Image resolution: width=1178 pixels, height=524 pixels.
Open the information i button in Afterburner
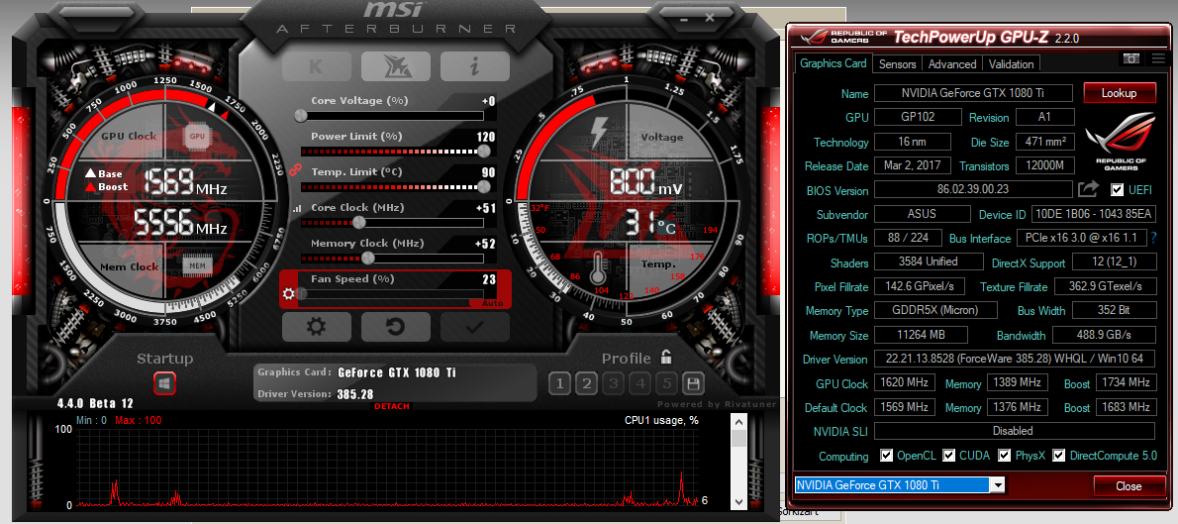pos(475,66)
